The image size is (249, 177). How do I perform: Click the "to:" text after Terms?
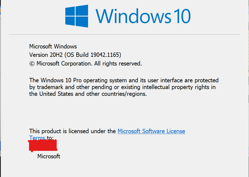50,138
